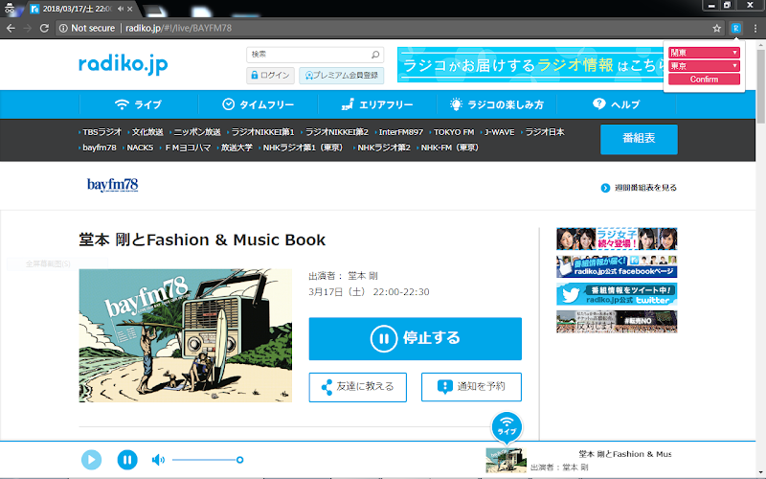Viewport: 766px width, 479px height.
Task: Click the radiko.jp Facebook page banner
Action: click(x=617, y=266)
